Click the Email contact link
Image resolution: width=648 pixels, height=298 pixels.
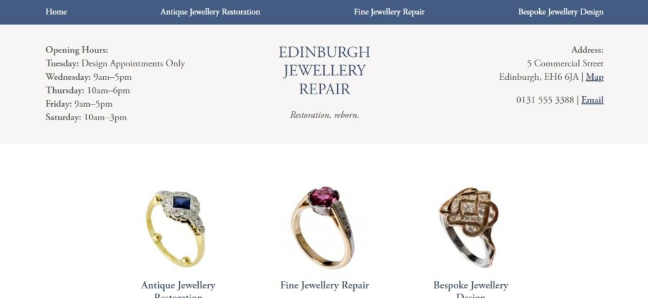(x=592, y=100)
